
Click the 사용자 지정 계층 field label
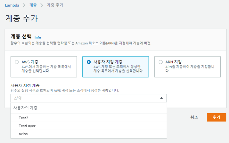[25, 85]
